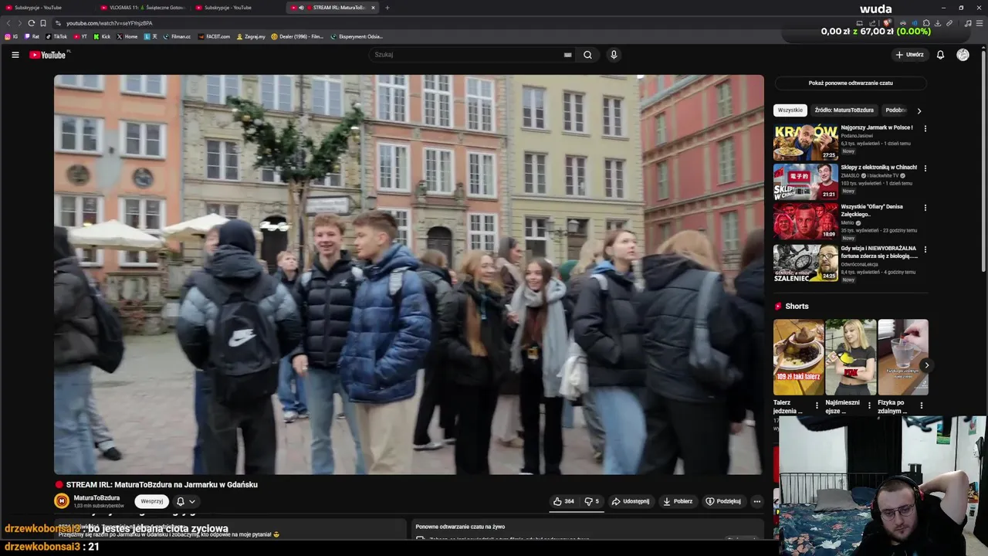Switch to the VLOGMAS 11 tab

pos(143,8)
